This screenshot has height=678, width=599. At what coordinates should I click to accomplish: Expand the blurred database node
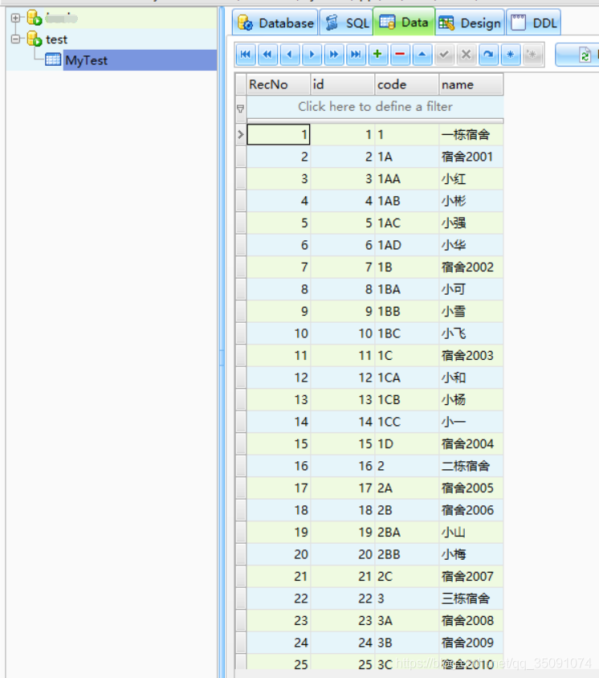[15, 18]
